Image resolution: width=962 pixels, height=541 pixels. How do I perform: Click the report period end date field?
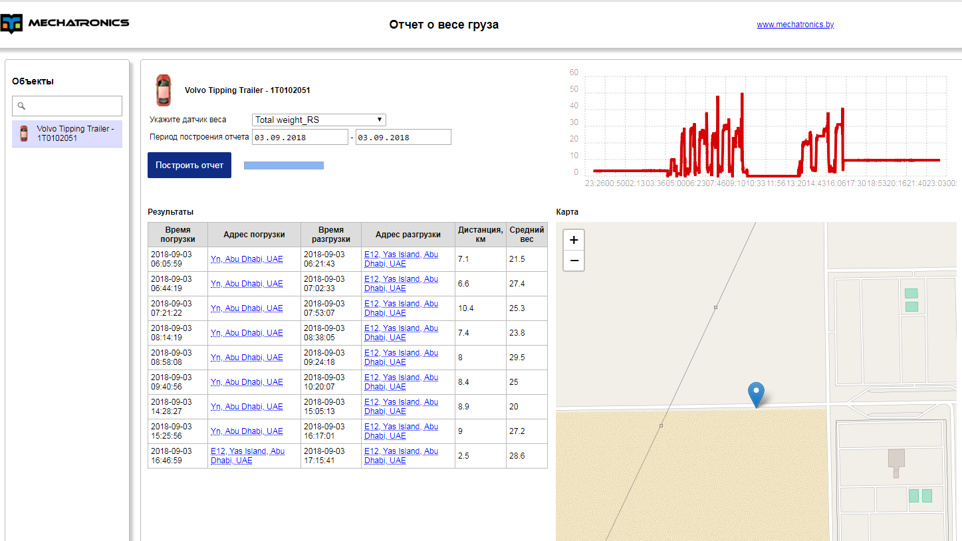click(403, 138)
